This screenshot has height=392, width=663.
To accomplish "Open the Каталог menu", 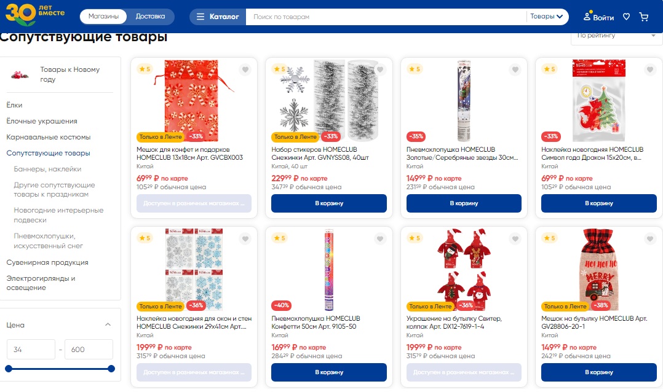I will tap(218, 17).
